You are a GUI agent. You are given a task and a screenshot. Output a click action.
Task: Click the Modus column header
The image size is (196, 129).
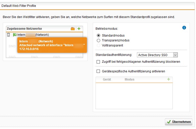[x=129, y=79]
